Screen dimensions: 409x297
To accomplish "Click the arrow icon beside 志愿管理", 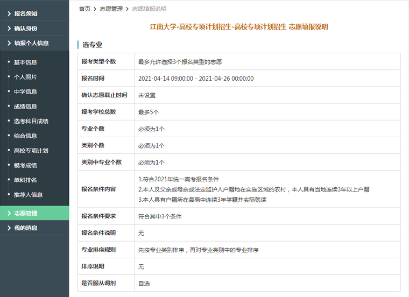I will (x=9, y=213).
